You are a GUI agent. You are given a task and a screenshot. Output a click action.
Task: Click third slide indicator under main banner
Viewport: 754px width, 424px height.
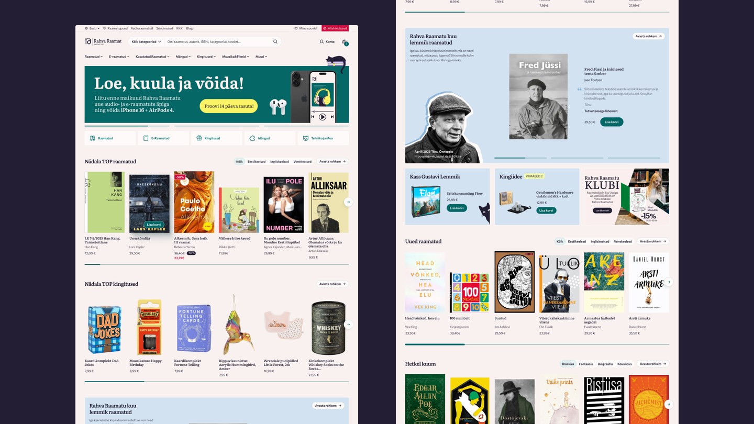[x=306, y=126]
